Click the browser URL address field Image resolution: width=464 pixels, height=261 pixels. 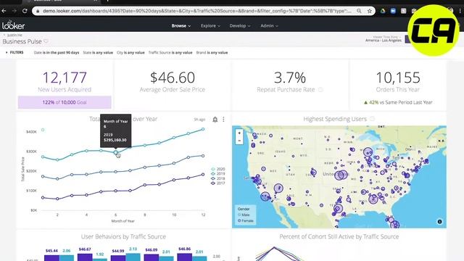coord(196,11)
